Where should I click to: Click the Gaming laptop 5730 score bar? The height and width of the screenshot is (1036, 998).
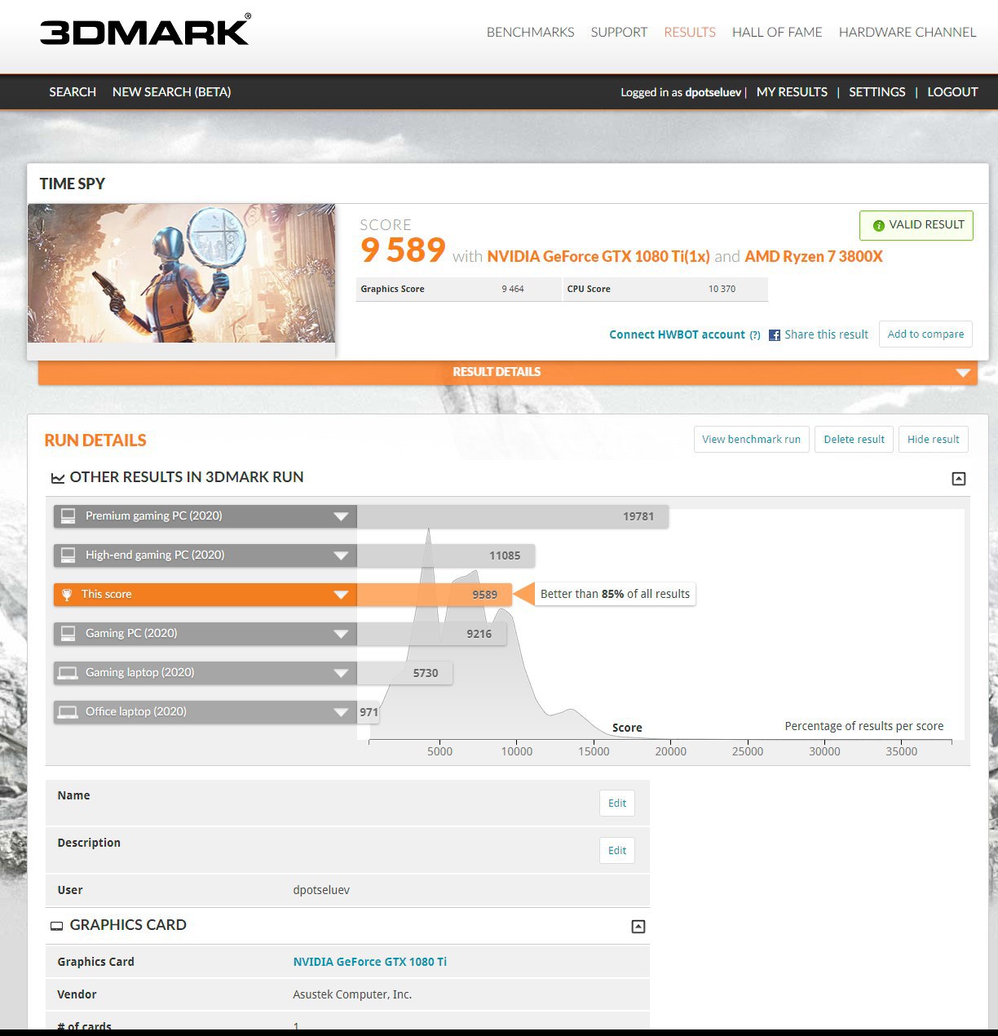pos(404,673)
